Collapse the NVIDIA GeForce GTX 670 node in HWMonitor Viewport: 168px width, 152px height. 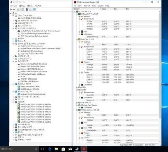coord(77,110)
